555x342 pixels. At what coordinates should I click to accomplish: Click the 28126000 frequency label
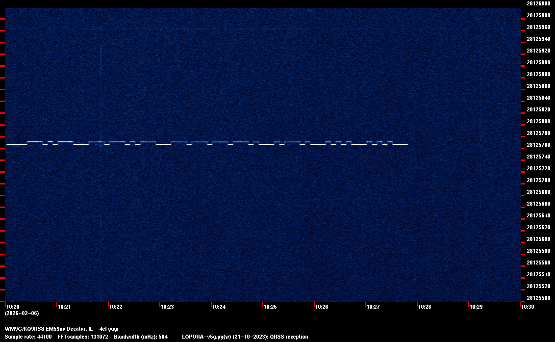point(538,3)
